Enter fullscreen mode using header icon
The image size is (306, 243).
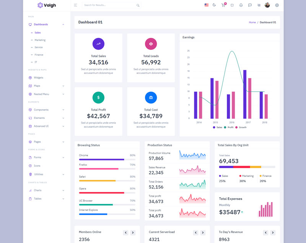(232, 5)
